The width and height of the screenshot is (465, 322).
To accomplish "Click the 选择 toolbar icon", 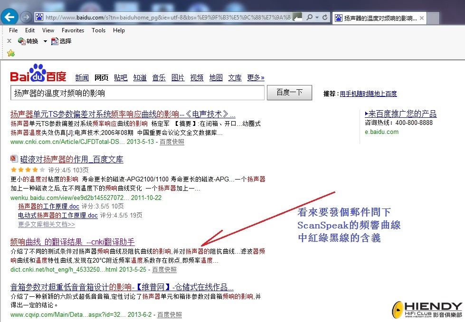I will 54,41.
